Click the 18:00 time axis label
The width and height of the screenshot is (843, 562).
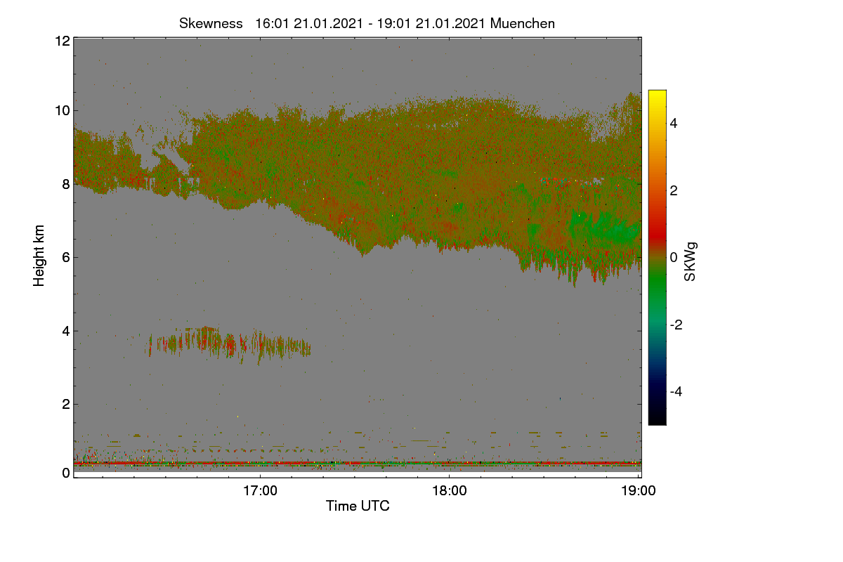(x=449, y=491)
